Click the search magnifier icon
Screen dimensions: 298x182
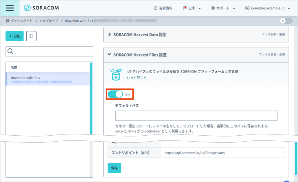point(11,51)
